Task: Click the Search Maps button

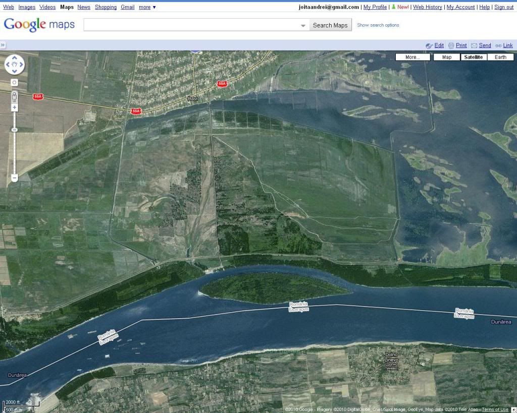Action: 330,25
